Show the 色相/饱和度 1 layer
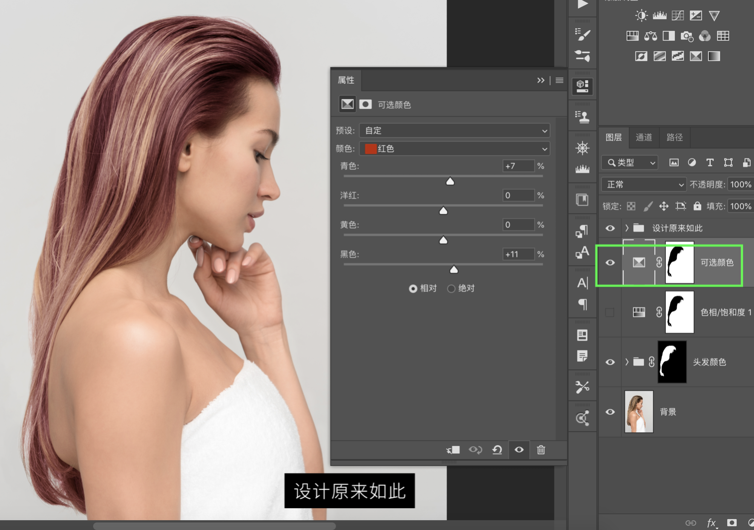Image resolution: width=754 pixels, height=530 pixels. tap(610, 312)
